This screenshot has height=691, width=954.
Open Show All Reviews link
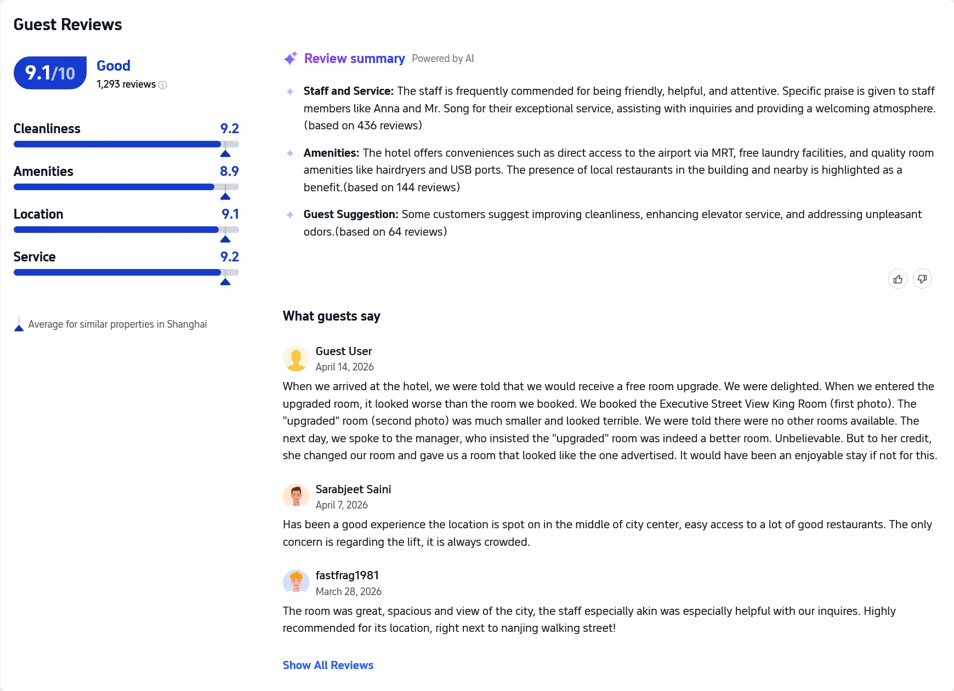tap(328, 665)
